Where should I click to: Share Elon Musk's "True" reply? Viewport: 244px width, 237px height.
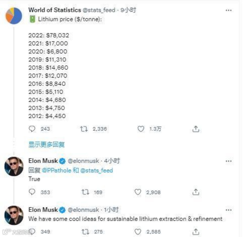tap(196, 192)
